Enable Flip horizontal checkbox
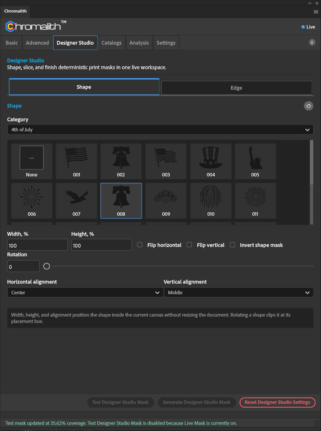This screenshot has width=321, height=431. [140, 245]
